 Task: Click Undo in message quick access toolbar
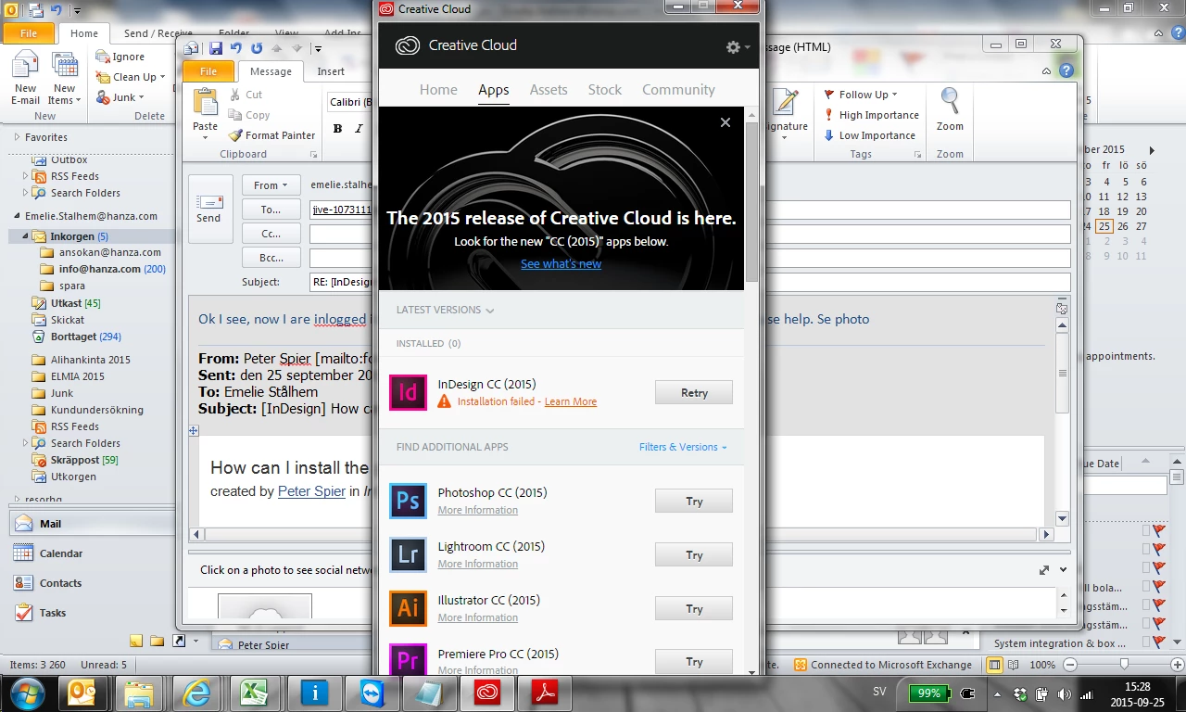[x=235, y=48]
